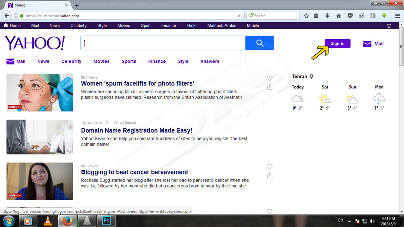Click the Home item in purple bar

pos(12,26)
